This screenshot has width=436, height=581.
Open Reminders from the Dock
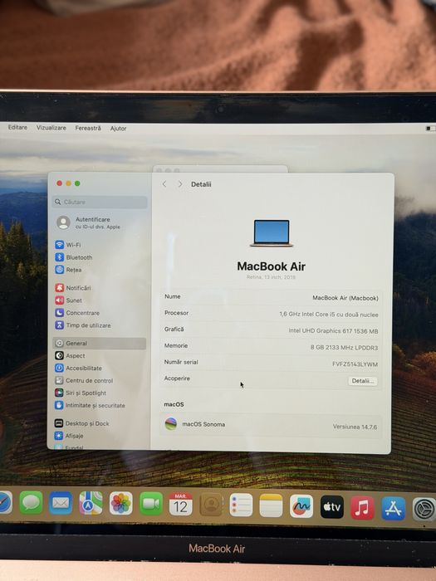[241, 505]
